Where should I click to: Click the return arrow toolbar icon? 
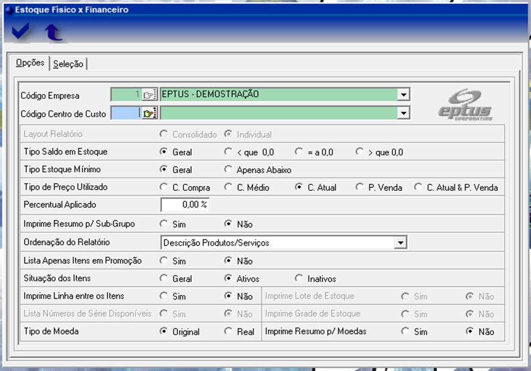point(54,34)
